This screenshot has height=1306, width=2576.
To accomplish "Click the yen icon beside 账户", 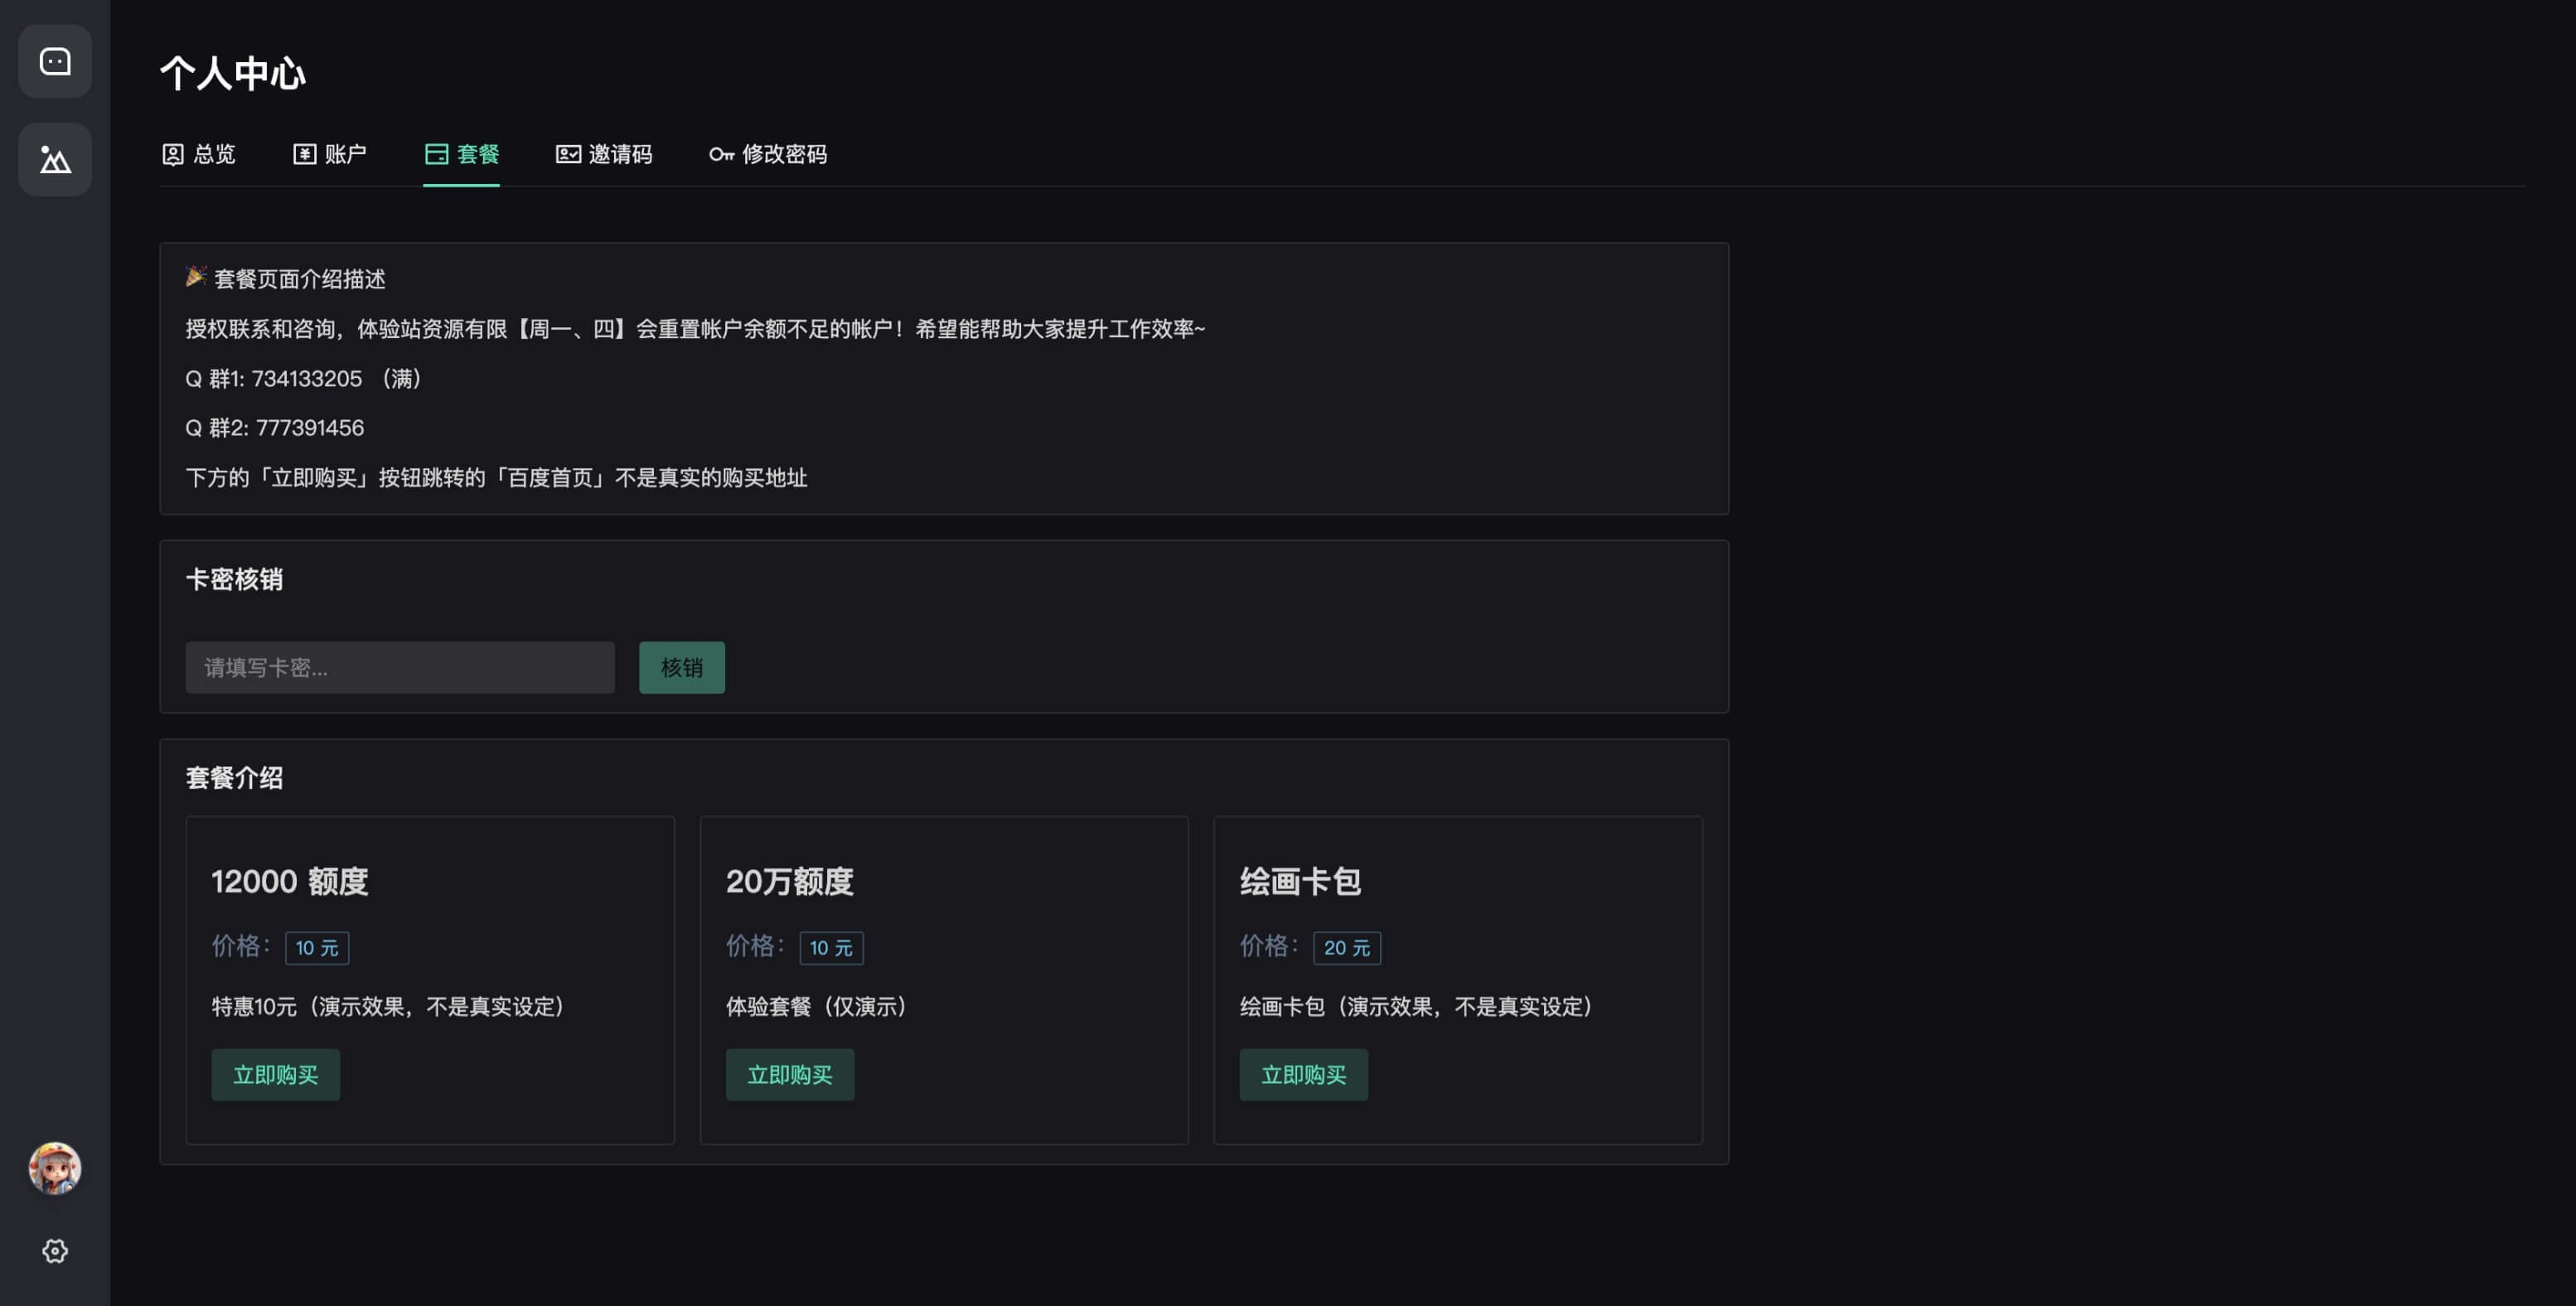I will pyautogui.click(x=304, y=154).
